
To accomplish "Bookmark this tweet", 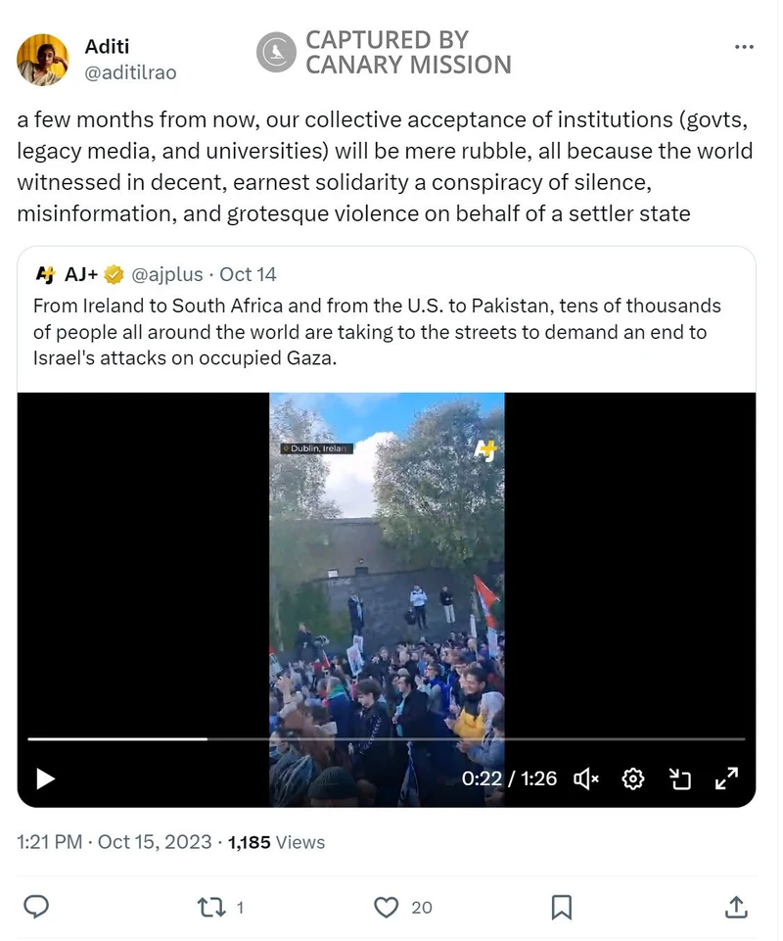I will pos(561,907).
